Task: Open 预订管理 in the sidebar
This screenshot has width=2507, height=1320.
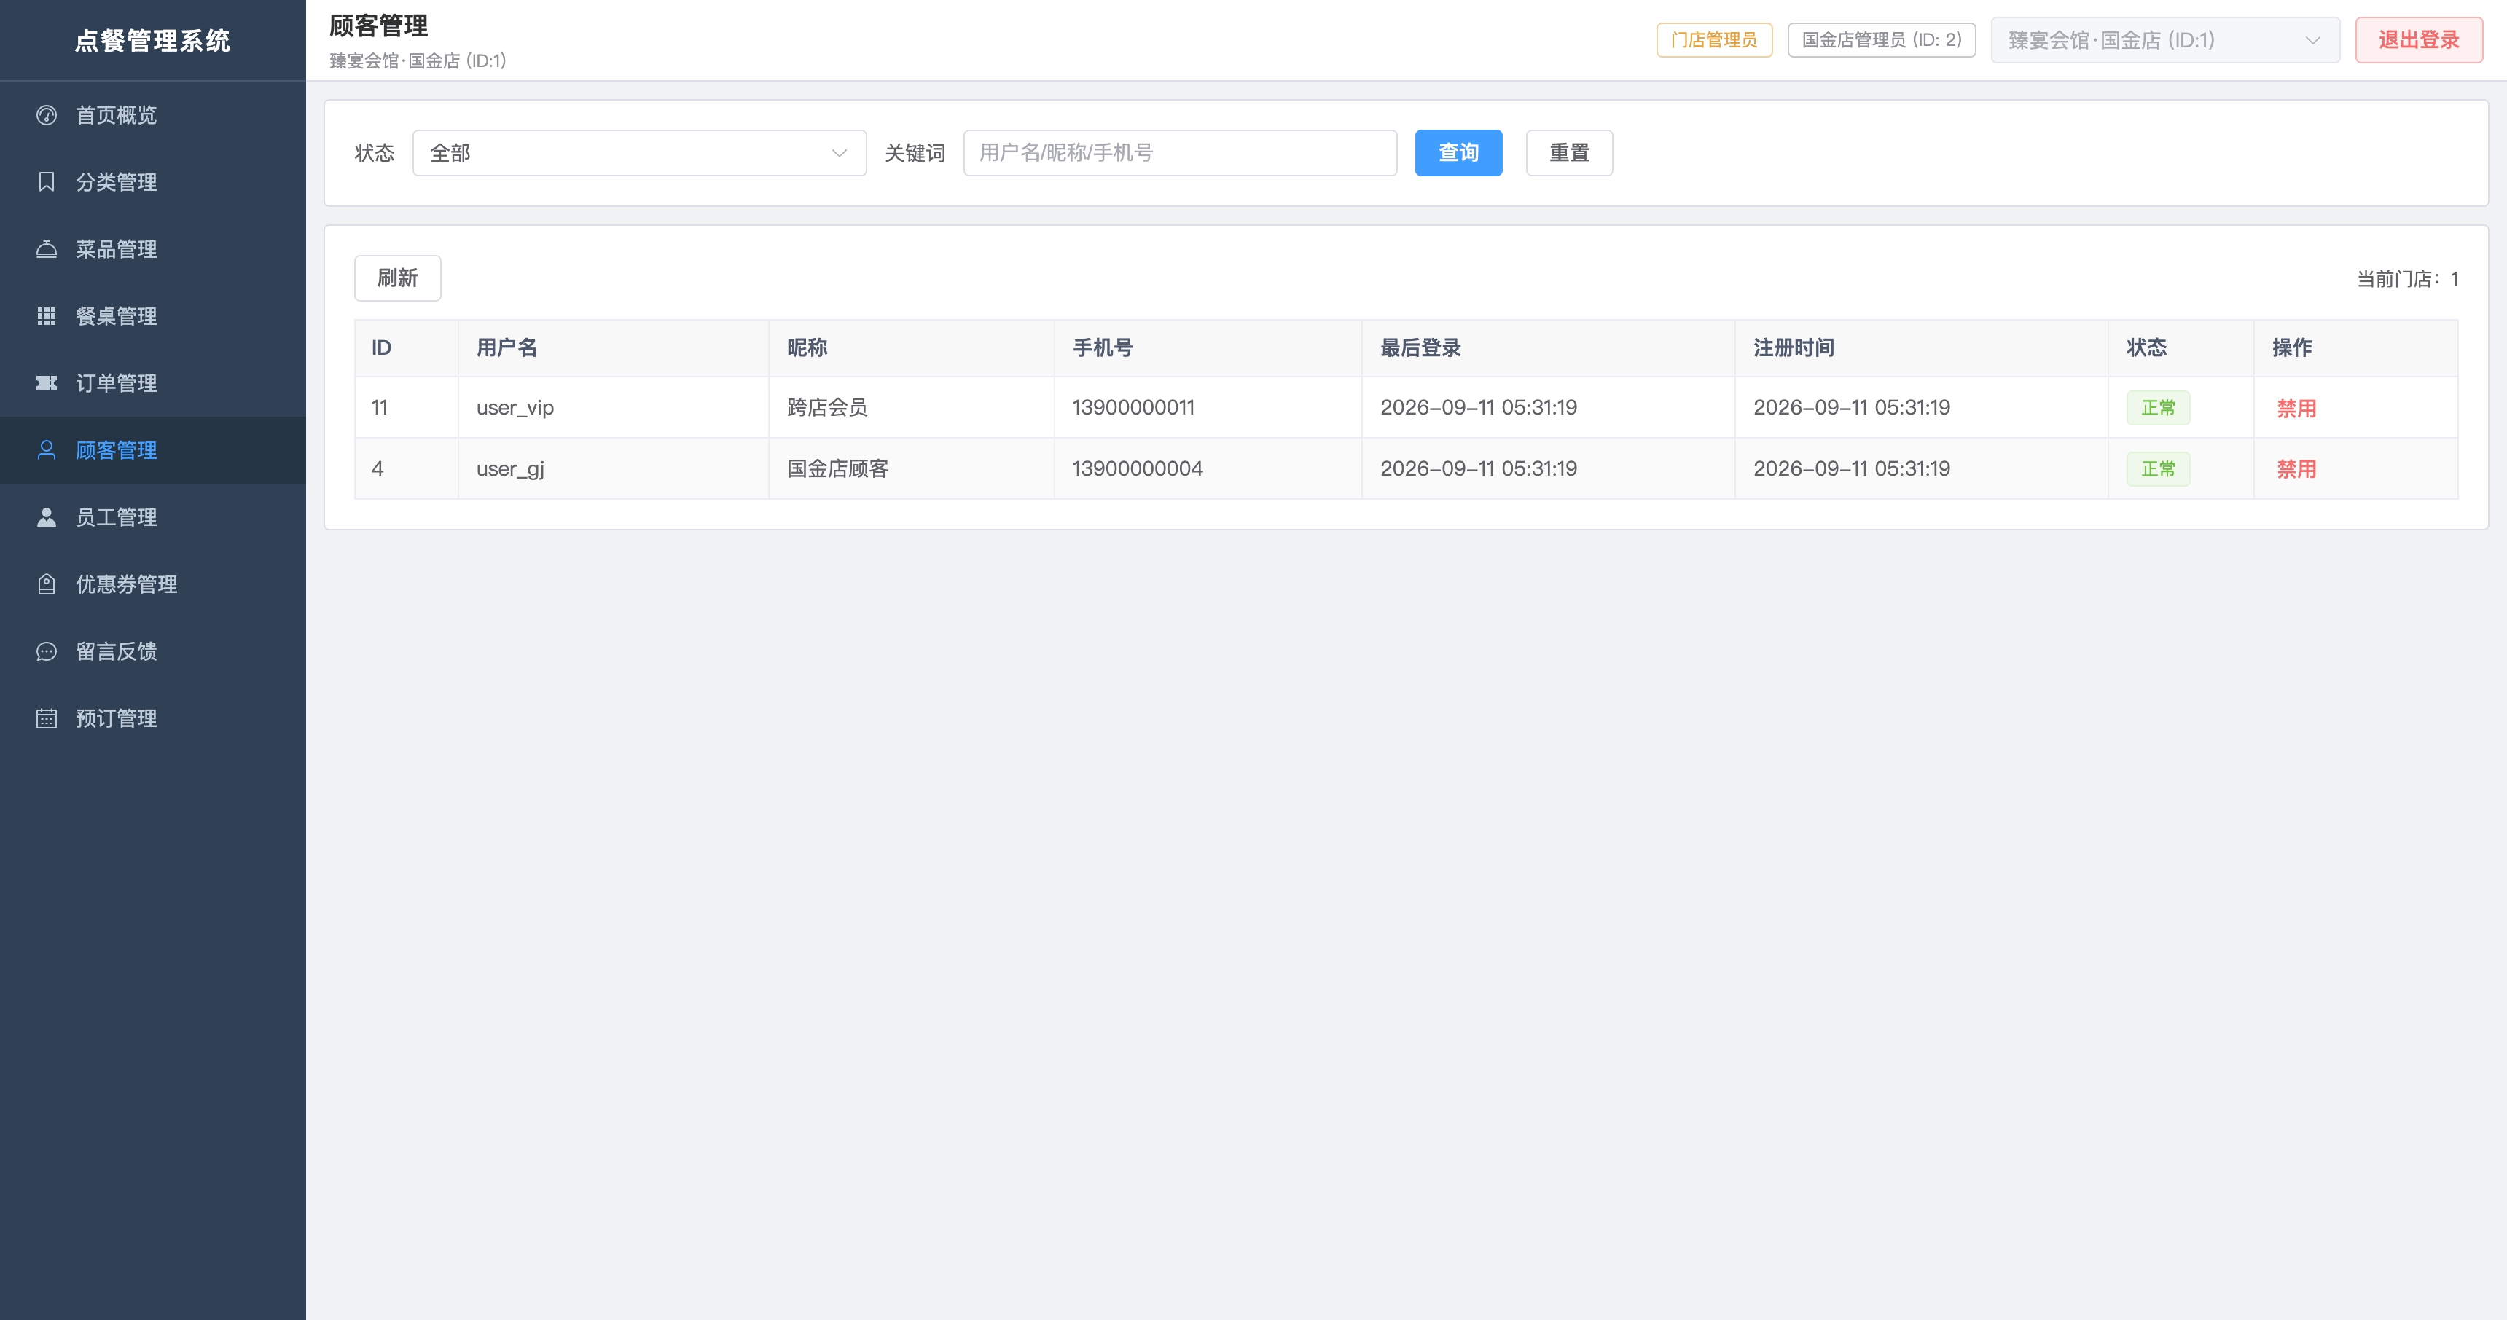Action: [x=153, y=718]
